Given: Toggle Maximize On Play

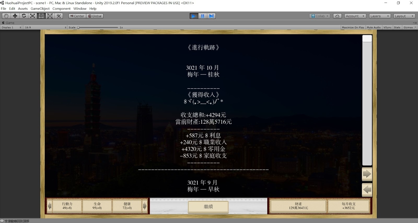Looking at the screenshot, I should pyautogui.click(x=353, y=27).
